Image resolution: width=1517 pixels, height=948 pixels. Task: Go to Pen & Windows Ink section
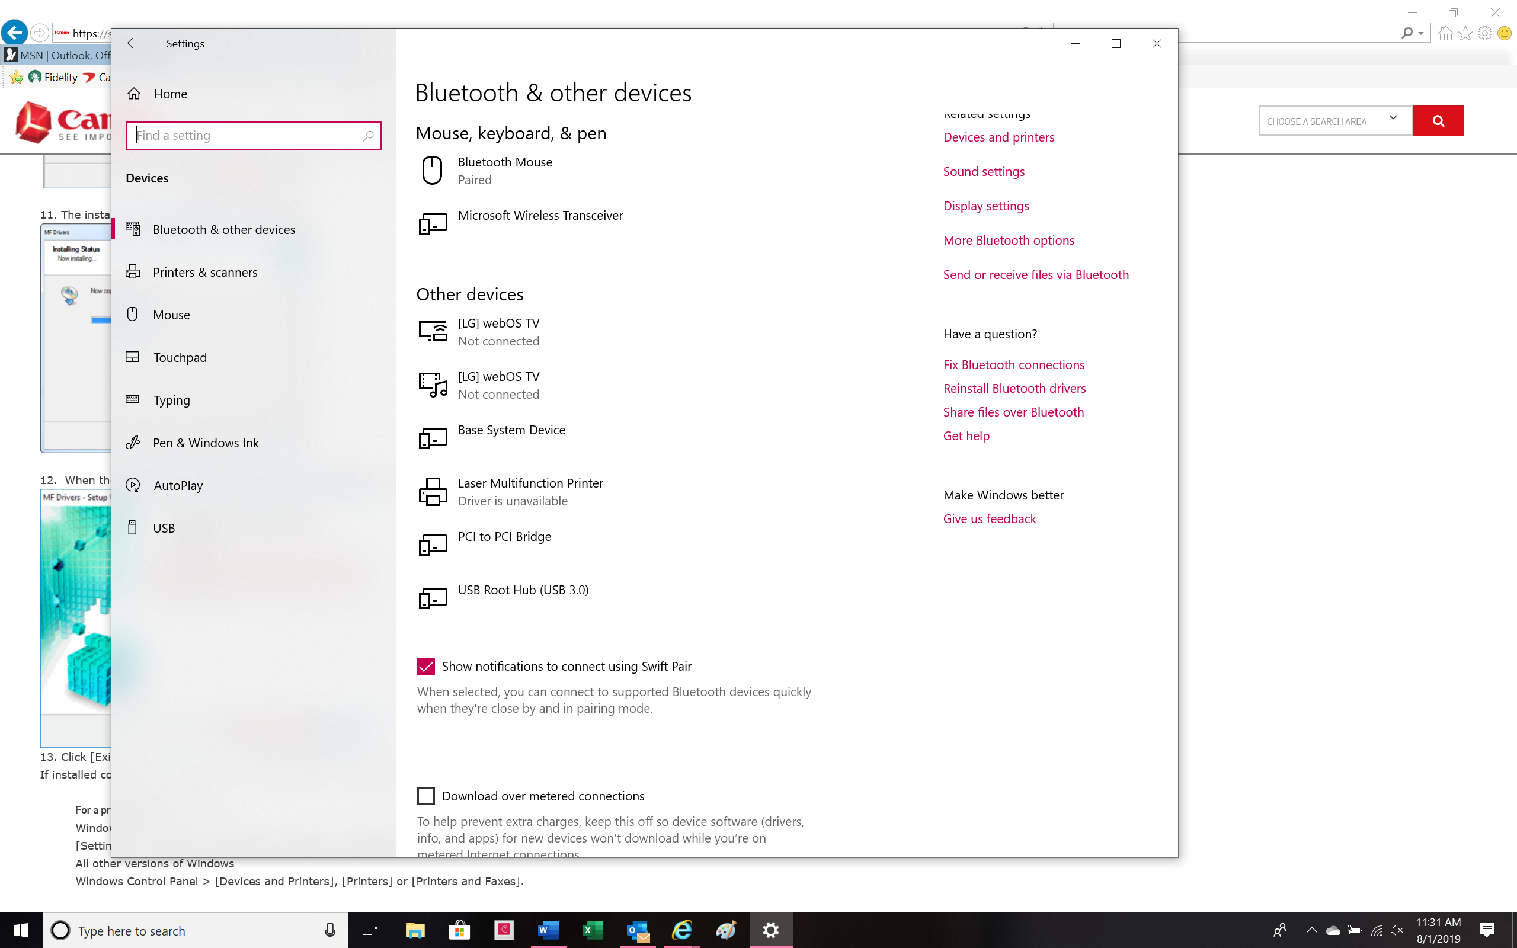point(206,443)
